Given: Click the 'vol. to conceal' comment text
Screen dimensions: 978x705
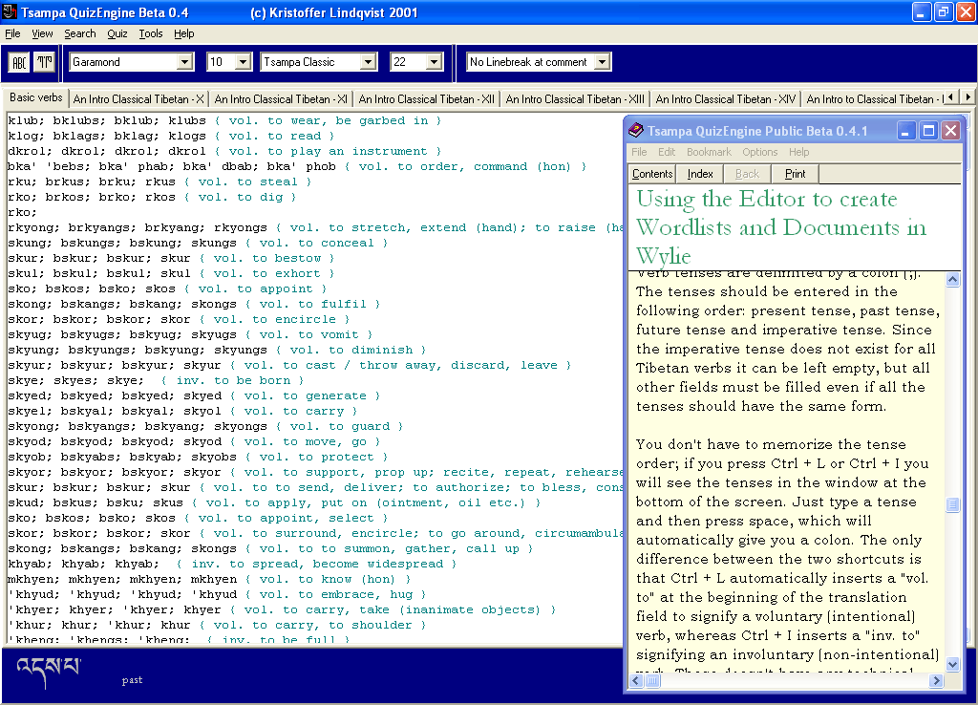Looking at the screenshot, I should click(x=316, y=243).
